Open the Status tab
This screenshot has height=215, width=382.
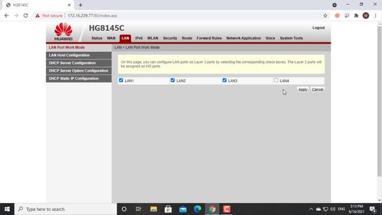(x=97, y=38)
